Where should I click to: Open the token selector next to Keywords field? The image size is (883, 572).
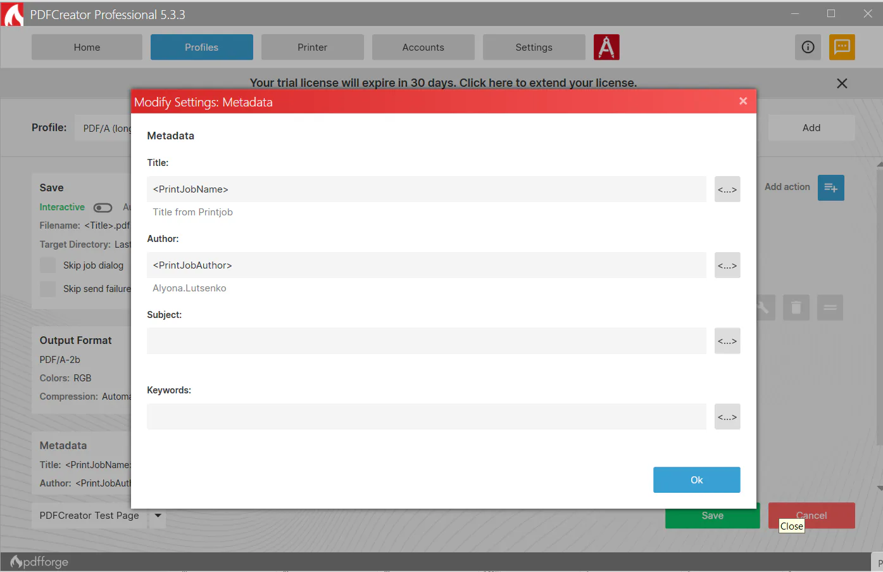tap(727, 416)
